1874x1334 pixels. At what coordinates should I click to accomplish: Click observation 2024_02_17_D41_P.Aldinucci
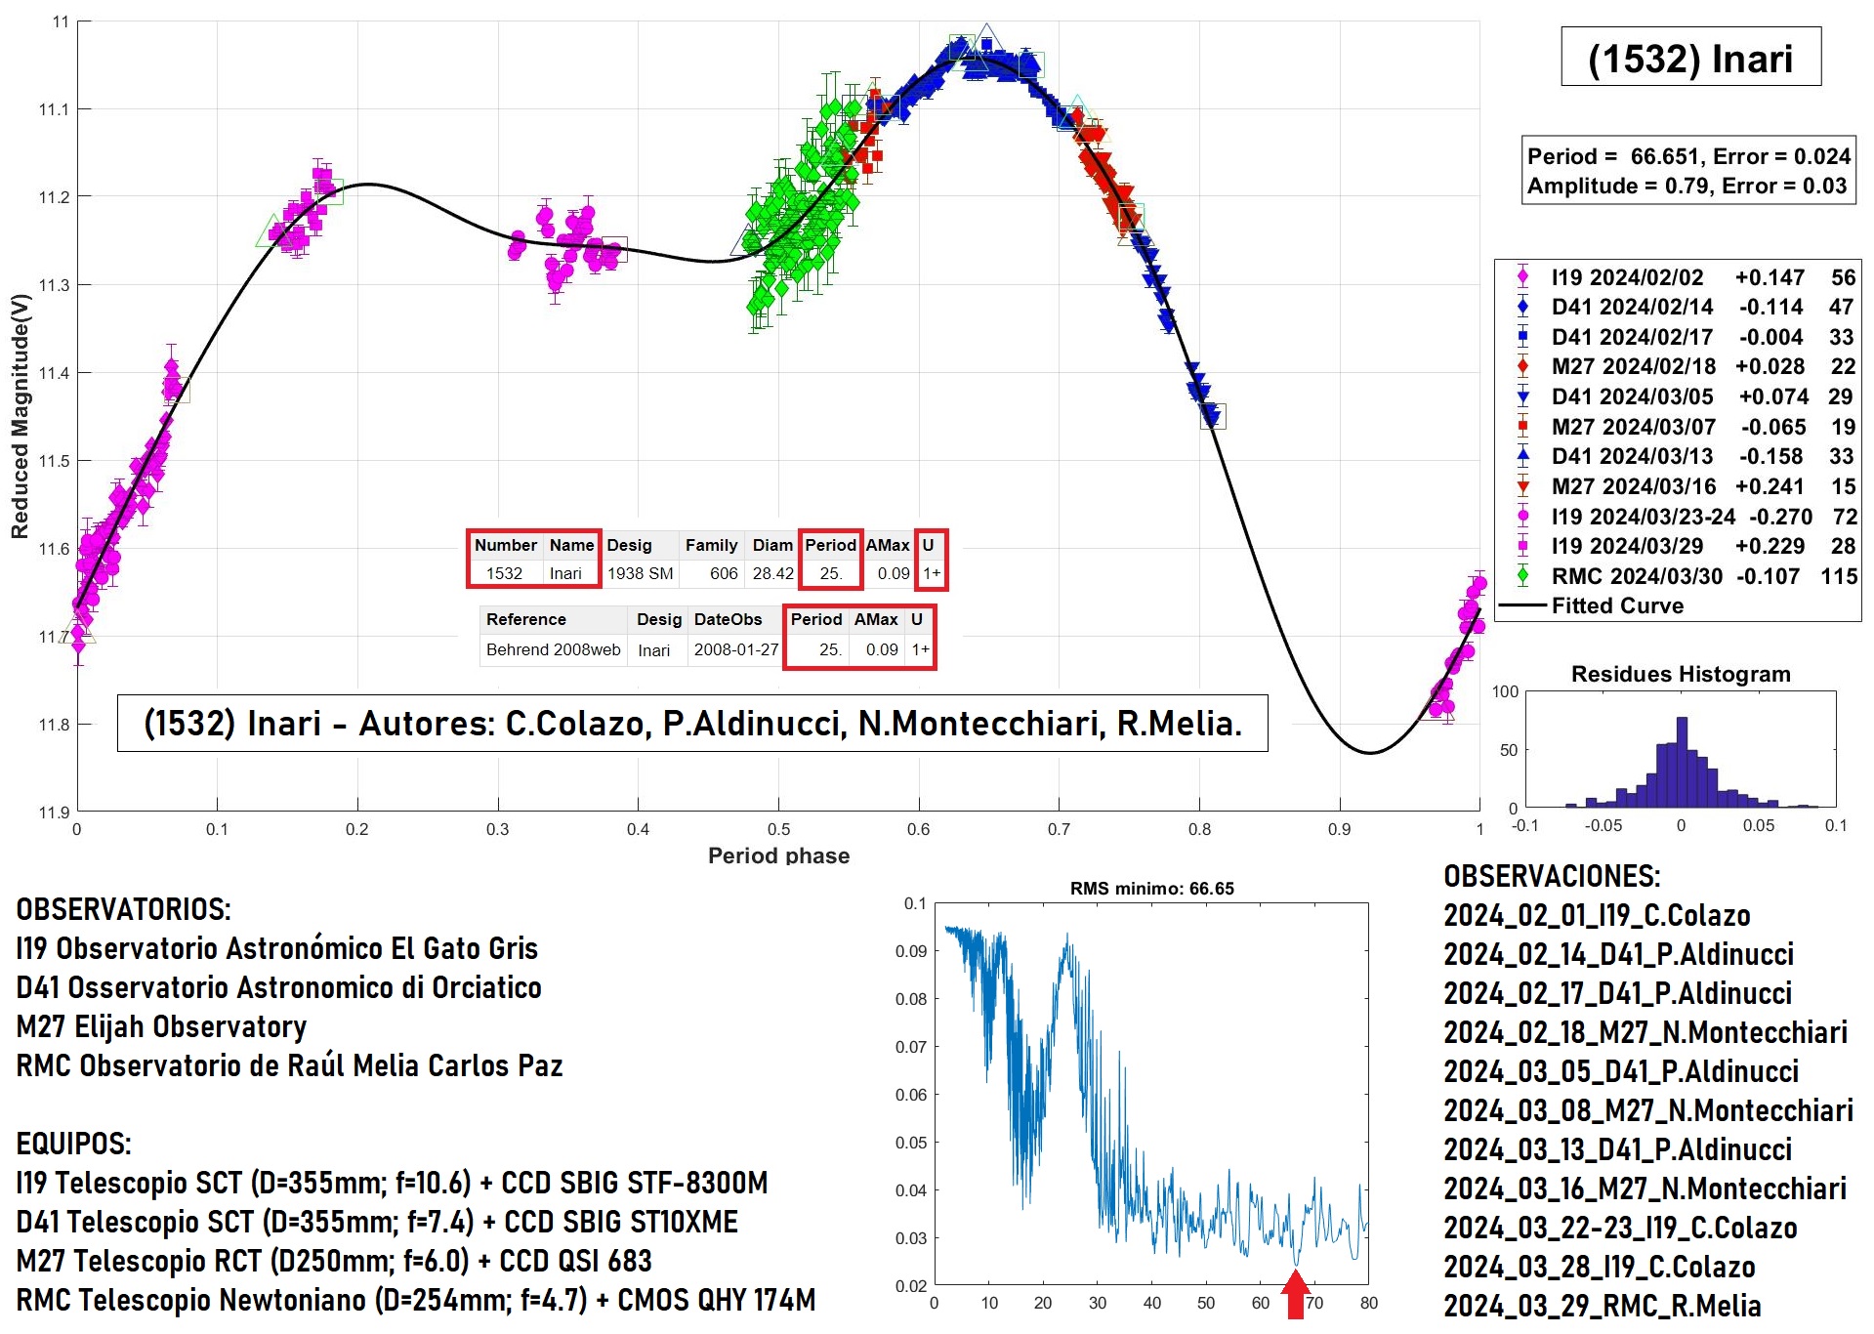point(1618,993)
